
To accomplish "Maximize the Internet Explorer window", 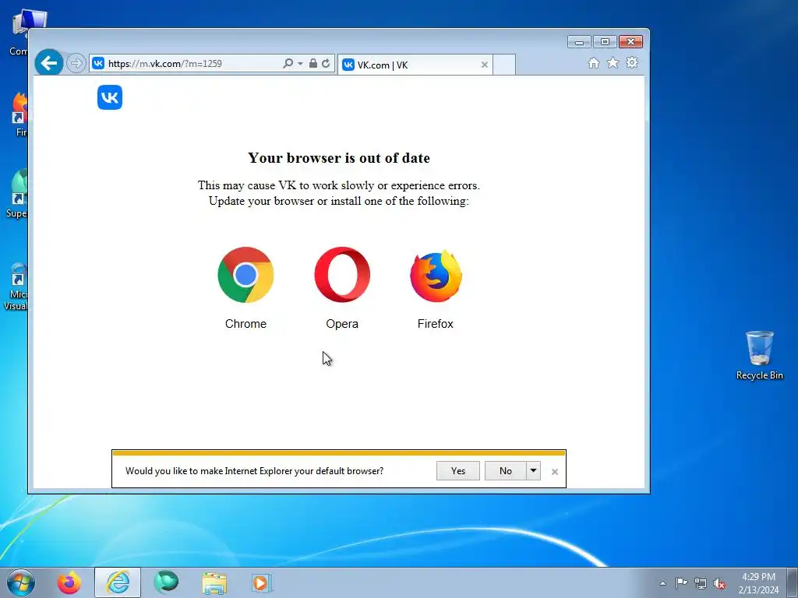I will coord(605,42).
